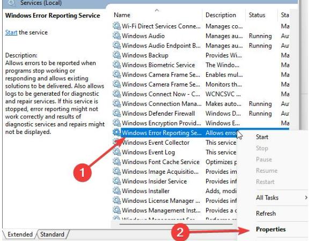Choose Stop in the context menu

[x=262, y=148]
